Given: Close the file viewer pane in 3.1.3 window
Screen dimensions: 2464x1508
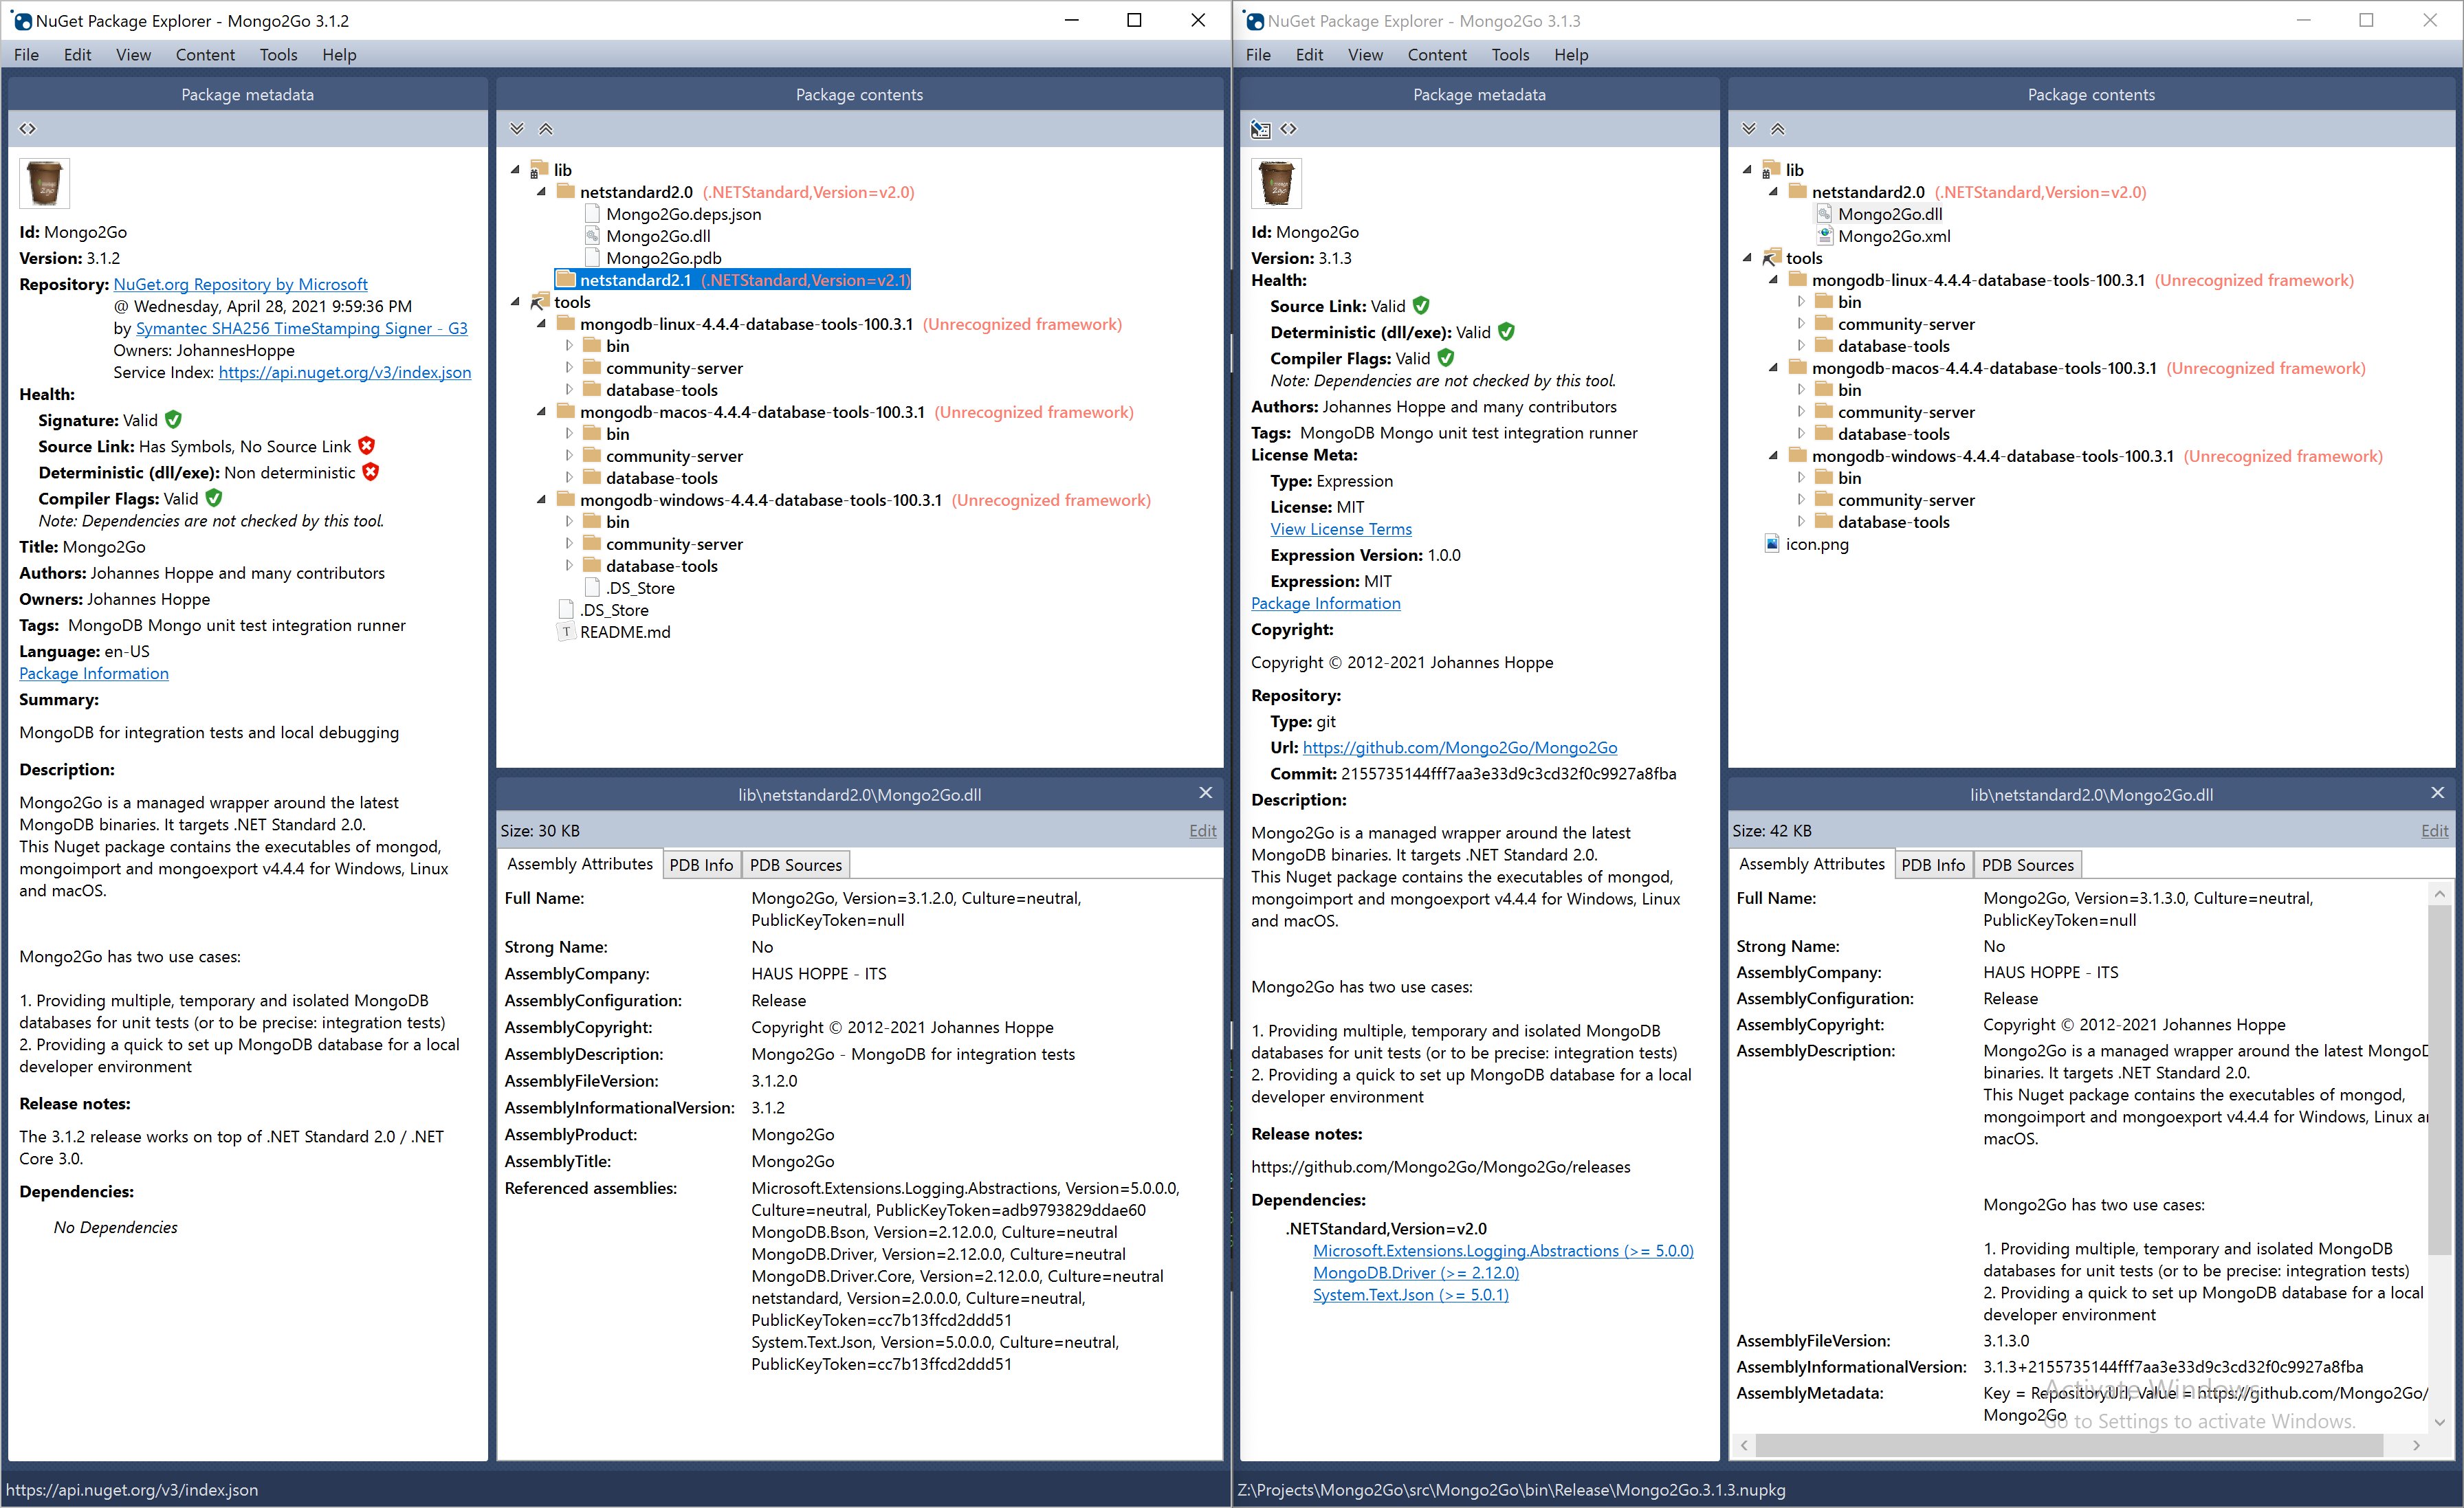Looking at the screenshot, I should [x=2438, y=793].
